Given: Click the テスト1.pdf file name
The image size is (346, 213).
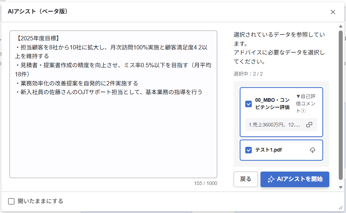Looking at the screenshot, I should click(x=268, y=150).
